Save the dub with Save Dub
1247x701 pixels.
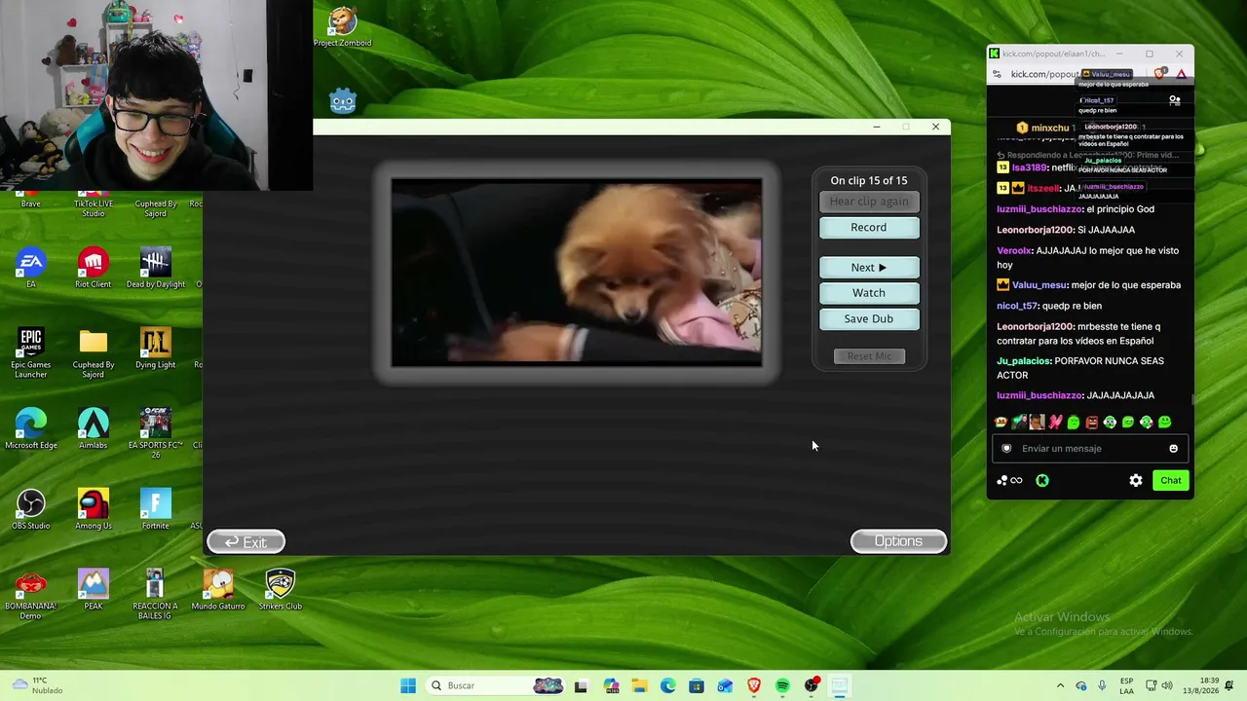(869, 319)
